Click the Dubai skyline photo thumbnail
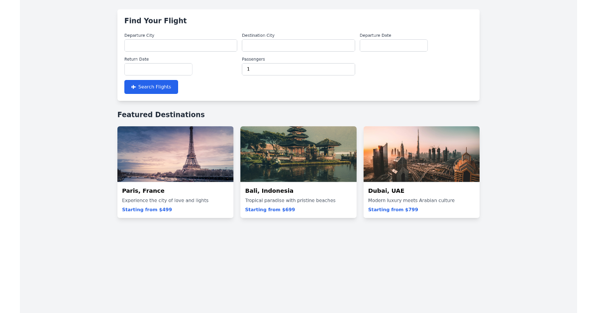Image resolution: width=597 pixels, height=313 pixels. point(421,154)
